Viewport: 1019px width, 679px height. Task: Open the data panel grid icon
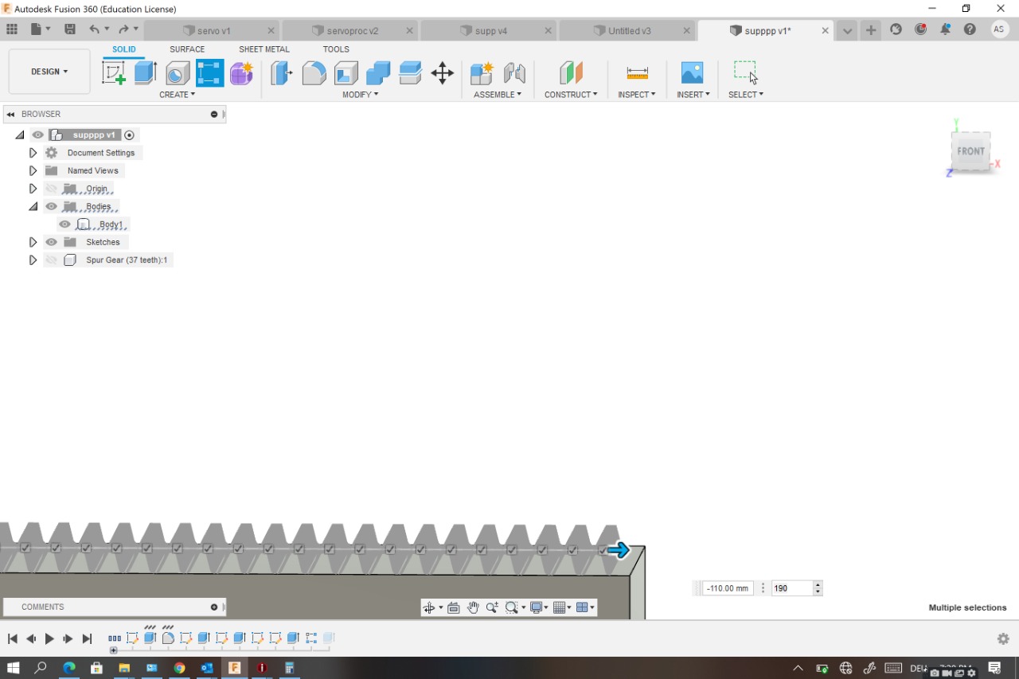click(12, 29)
